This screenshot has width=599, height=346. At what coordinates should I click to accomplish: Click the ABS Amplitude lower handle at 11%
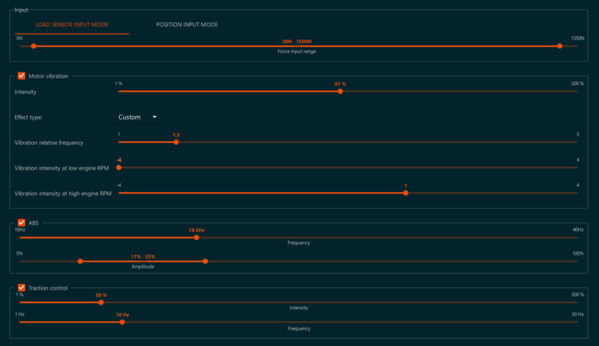(80, 261)
